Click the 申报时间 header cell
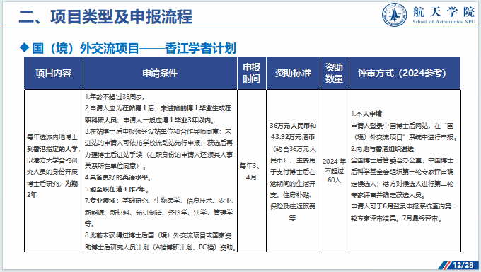This screenshot has height=272, width=481. click(x=252, y=73)
